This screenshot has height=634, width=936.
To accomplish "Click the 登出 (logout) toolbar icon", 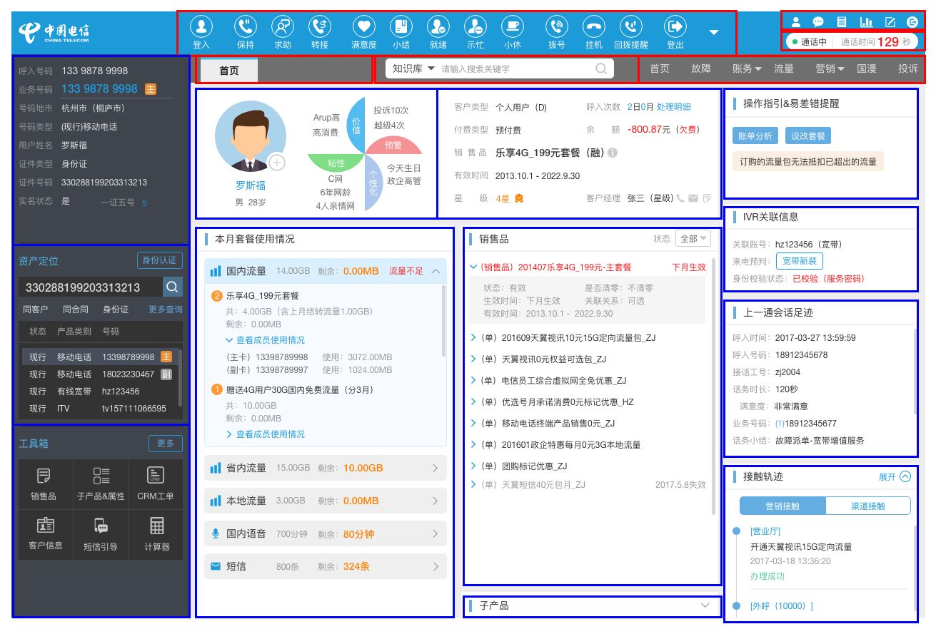I will coord(675,27).
